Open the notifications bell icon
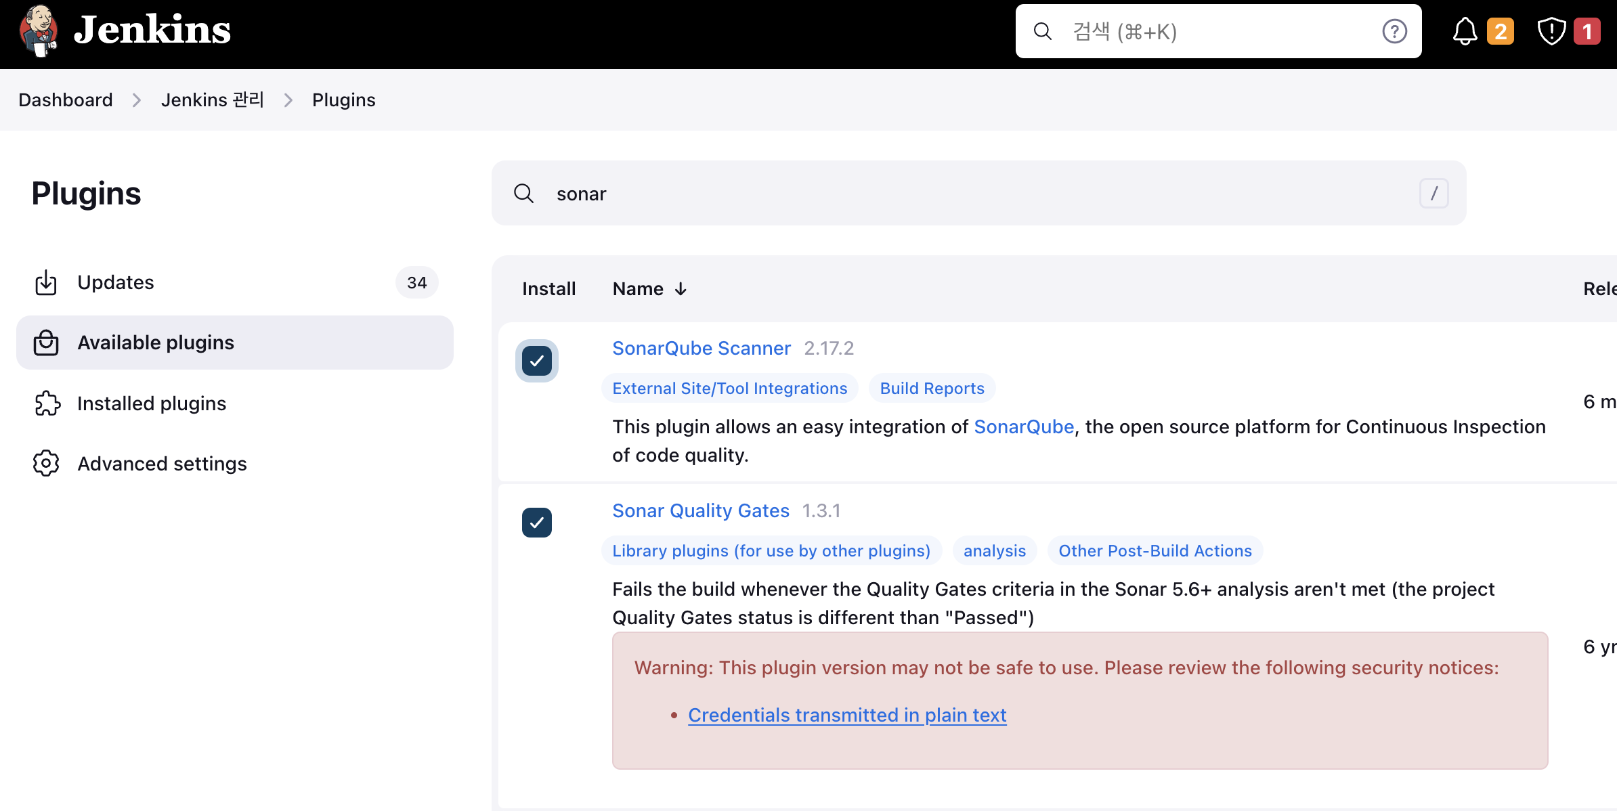The width and height of the screenshot is (1617, 811). click(1465, 30)
